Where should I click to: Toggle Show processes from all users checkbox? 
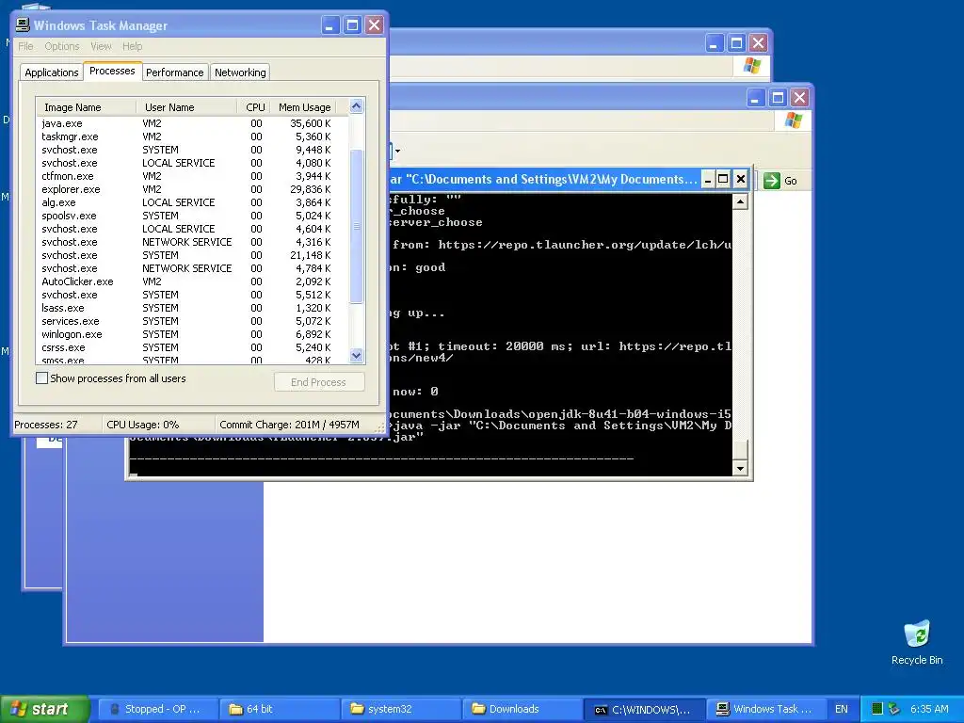click(x=41, y=378)
